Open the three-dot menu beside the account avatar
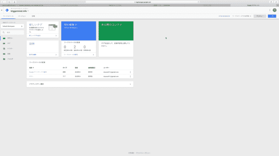This screenshot has width=279, height=156. click(270, 10)
